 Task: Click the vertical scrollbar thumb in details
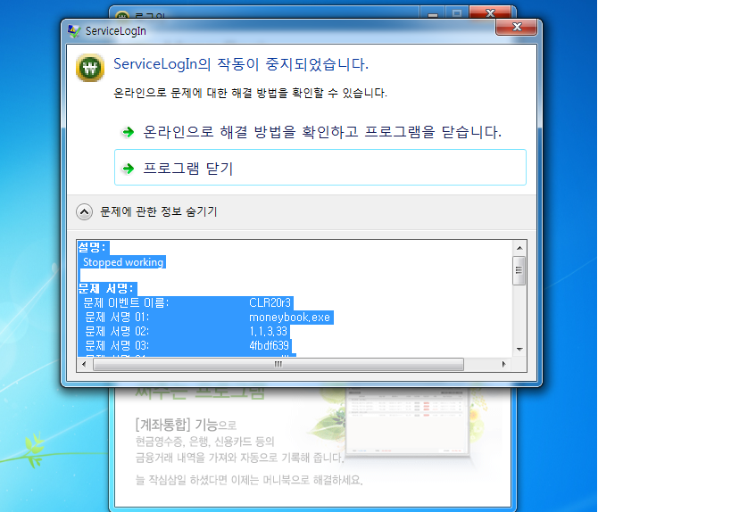[519, 270]
